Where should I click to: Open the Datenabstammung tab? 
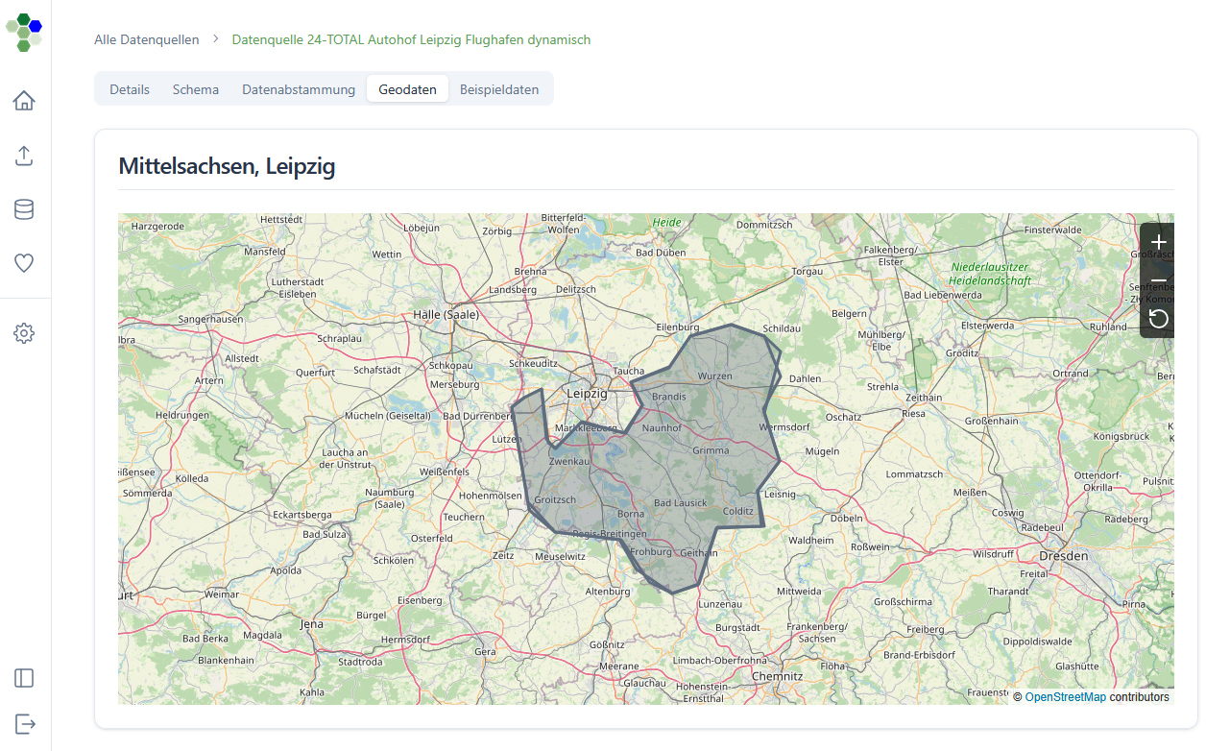click(299, 89)
